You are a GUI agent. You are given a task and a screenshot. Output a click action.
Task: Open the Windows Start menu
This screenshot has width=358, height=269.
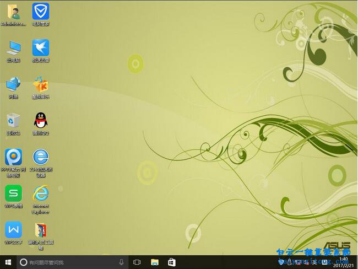point(8,262)
